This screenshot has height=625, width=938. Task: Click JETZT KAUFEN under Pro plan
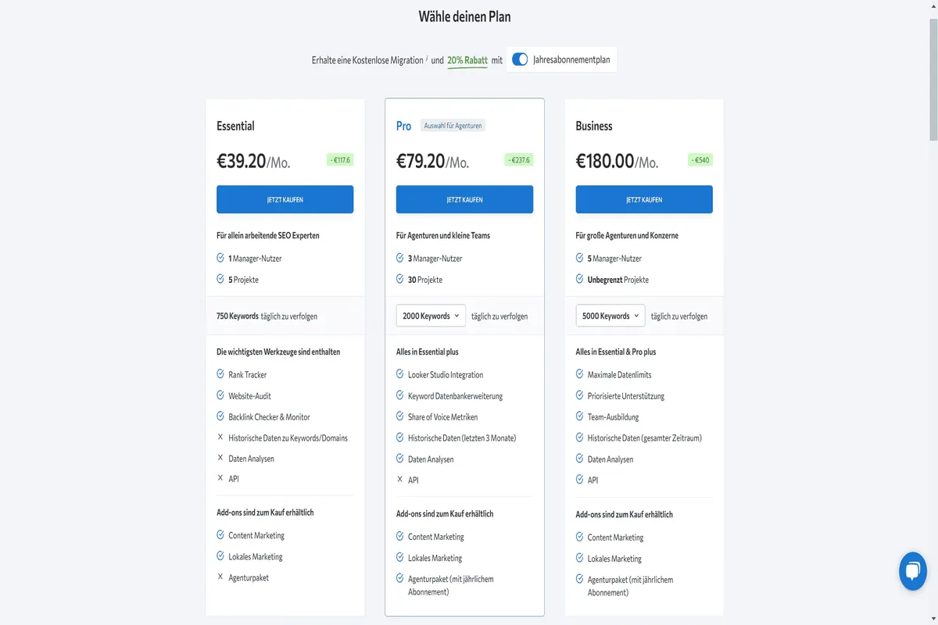point(464,199)
